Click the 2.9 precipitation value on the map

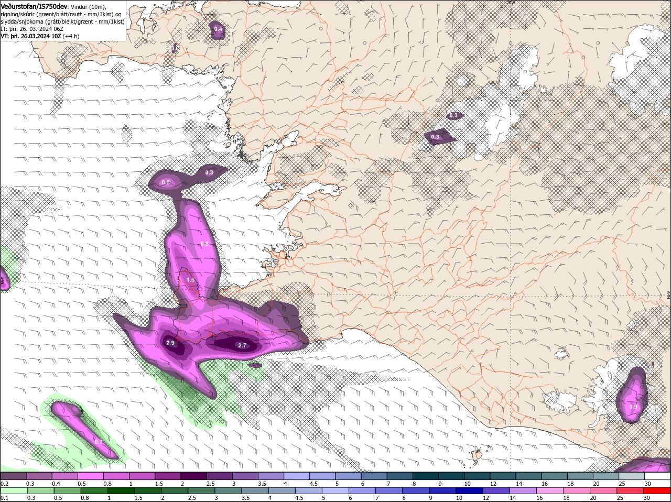(x=170, y=343)
